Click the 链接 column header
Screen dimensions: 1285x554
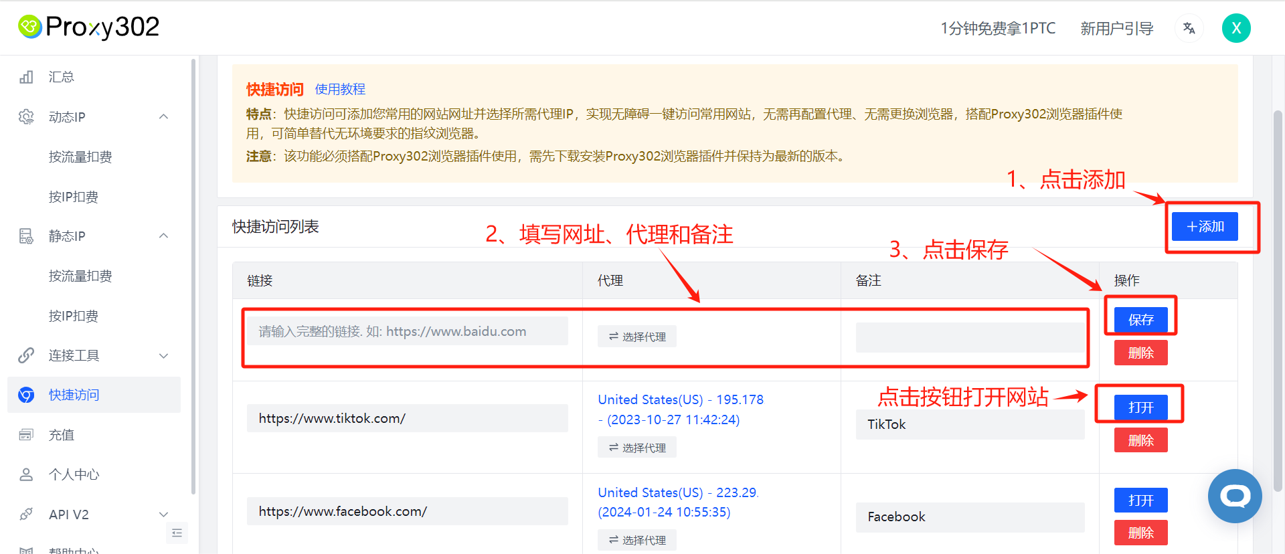point(260,280)
